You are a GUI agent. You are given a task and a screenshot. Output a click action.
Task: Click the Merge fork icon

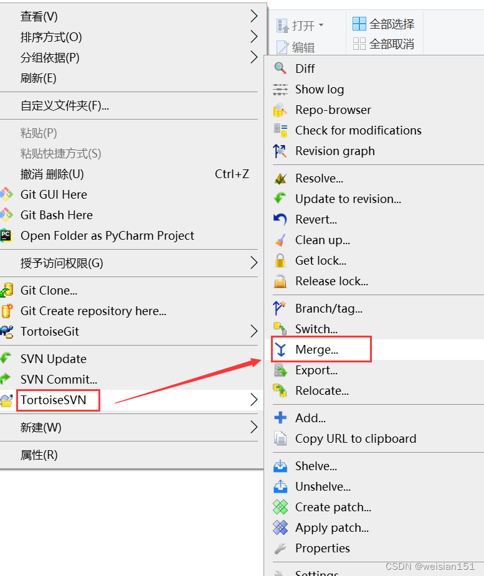281,350
